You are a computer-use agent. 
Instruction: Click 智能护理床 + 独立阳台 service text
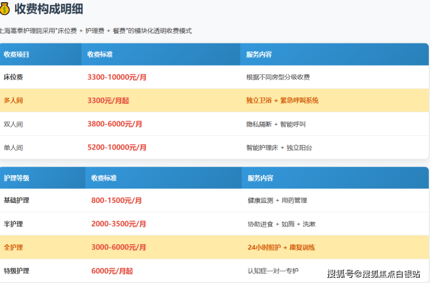pos(279,147)
